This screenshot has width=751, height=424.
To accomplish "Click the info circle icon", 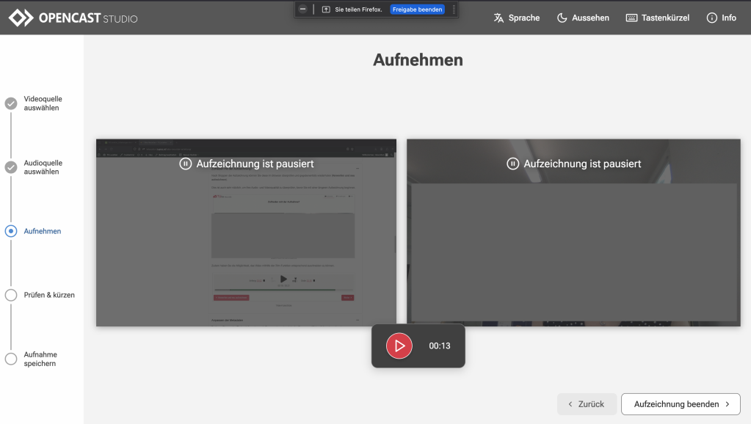I will click(x=712, y=18).
